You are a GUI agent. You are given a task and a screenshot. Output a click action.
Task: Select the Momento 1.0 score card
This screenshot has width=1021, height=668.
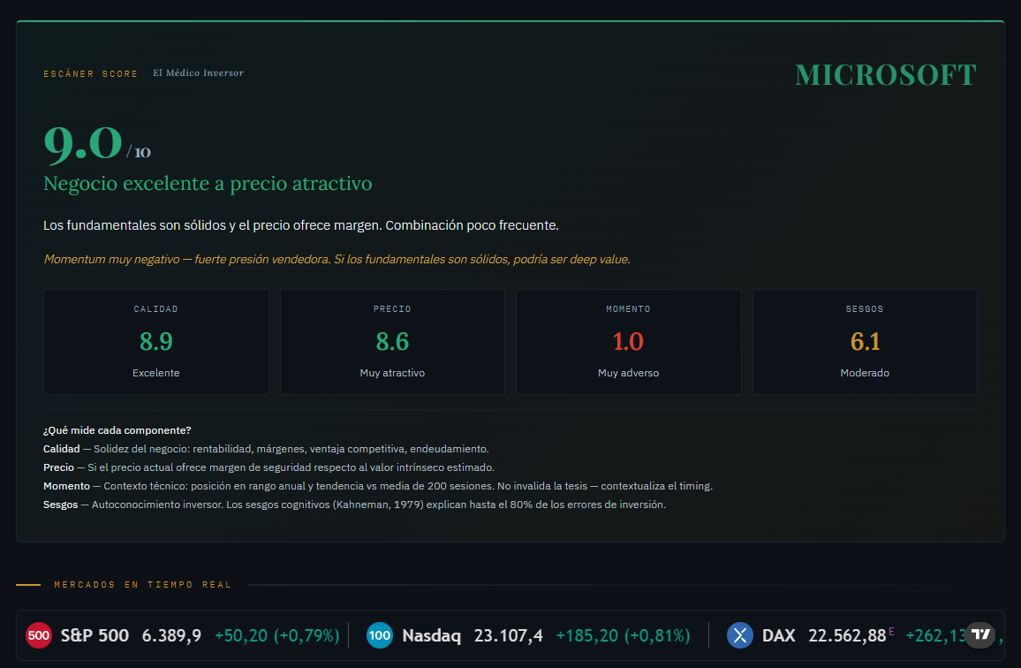point(628,342)
